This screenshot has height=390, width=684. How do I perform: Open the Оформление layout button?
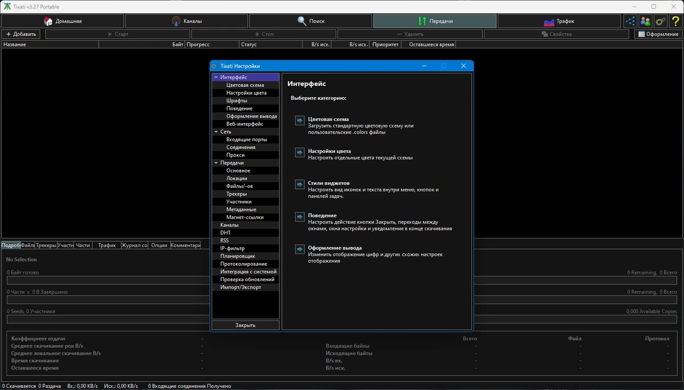pos(658,34)
